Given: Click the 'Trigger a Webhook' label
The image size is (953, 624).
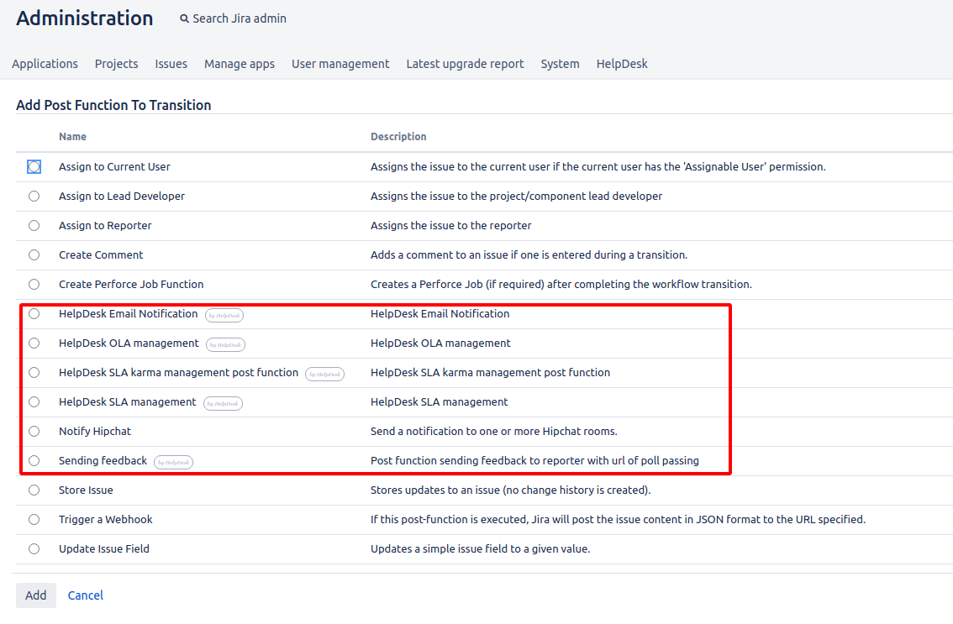Looking at the screenshot, I should (x=106, y=520).
